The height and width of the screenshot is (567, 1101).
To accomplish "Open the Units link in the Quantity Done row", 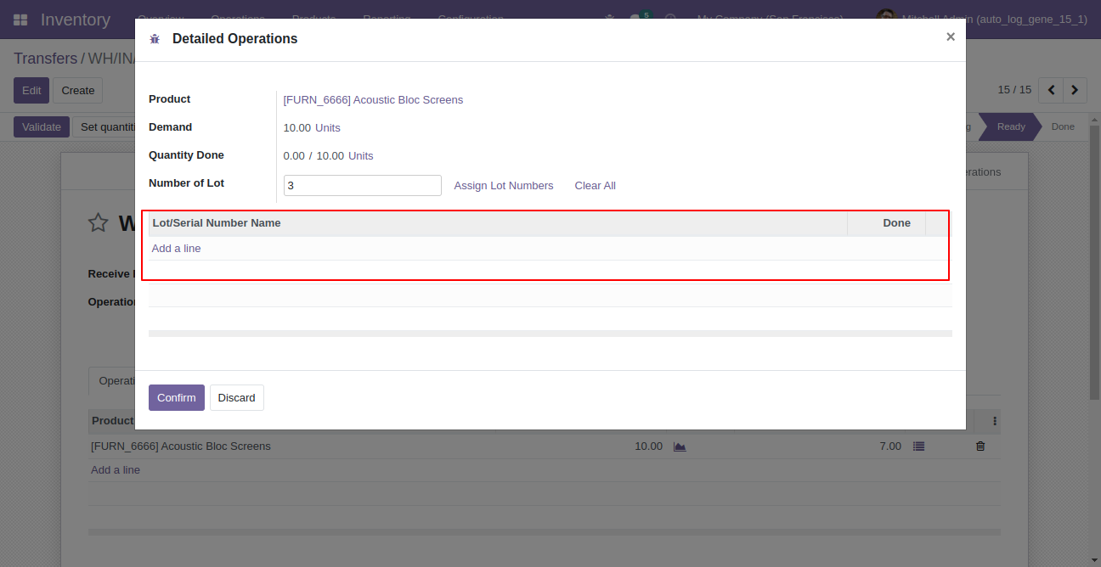I will pyautogui.click(x=361, y=156).
